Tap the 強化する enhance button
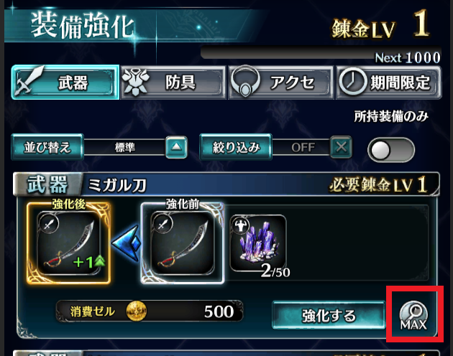 329,316
